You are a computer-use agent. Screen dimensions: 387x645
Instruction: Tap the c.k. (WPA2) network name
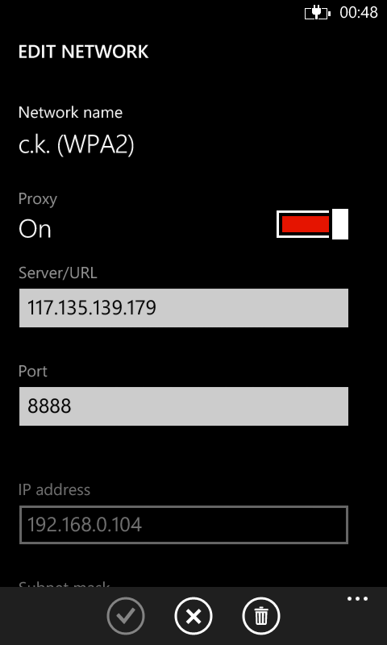pyautogui.click(x=77, y=145)
